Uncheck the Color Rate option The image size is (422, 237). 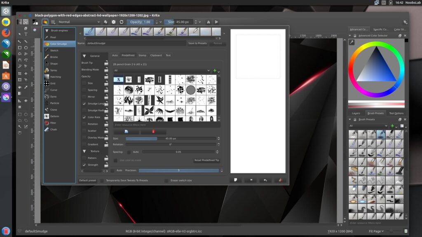[x=84, y=117]
